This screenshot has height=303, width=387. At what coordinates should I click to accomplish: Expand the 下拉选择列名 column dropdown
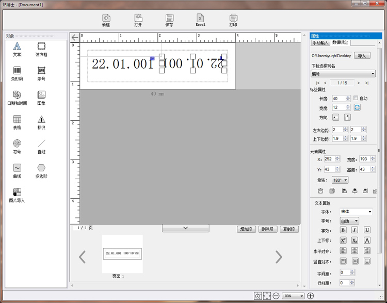pyautogui.click(x=343, y=74)
